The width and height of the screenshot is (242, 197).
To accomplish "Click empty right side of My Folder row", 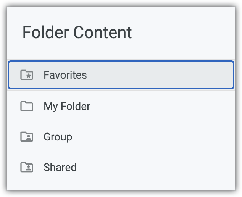I will click(x=172, y=106).
